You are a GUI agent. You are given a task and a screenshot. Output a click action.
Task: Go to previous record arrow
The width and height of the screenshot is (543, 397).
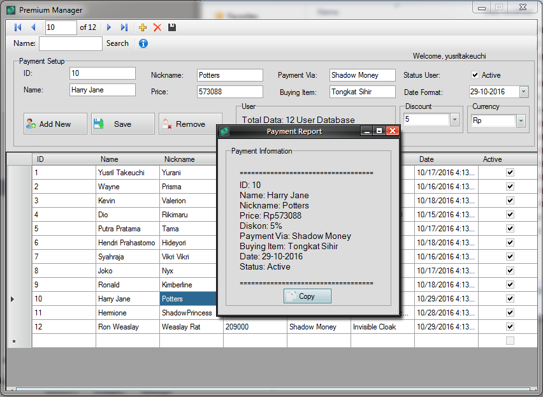(x=34, y=27)
